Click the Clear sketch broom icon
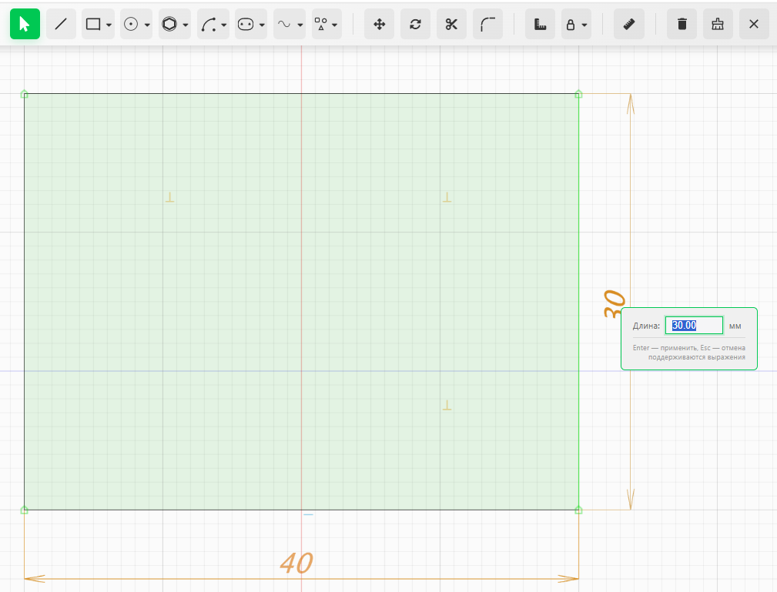 coord(718,24)
